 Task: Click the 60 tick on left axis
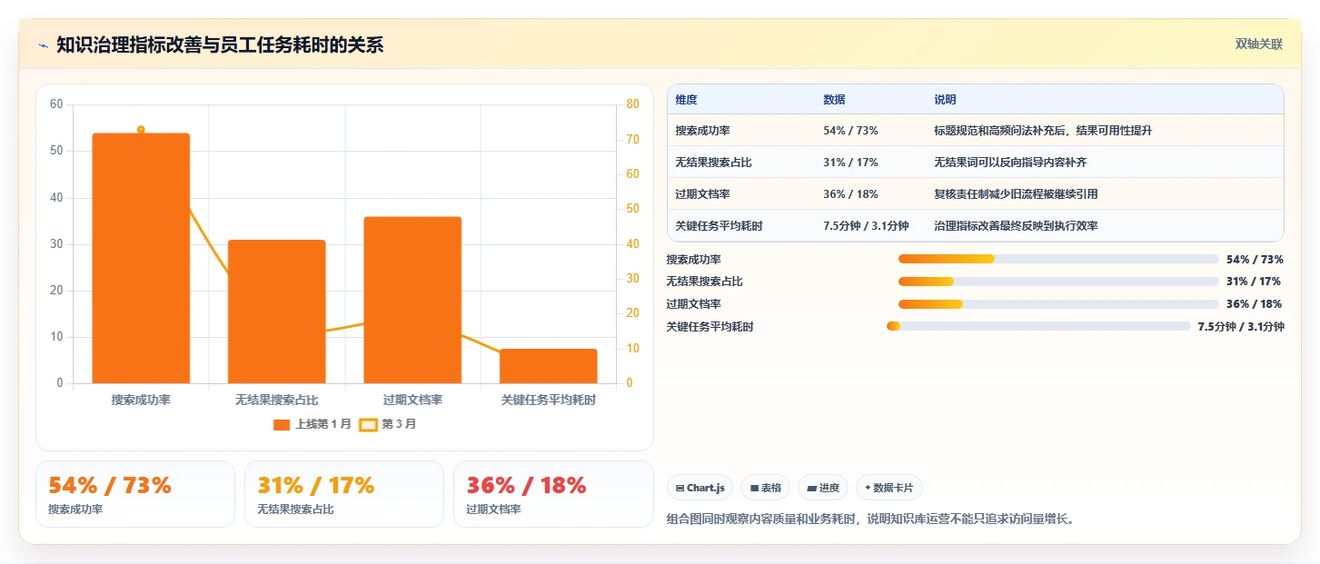(x=56, y=104)
